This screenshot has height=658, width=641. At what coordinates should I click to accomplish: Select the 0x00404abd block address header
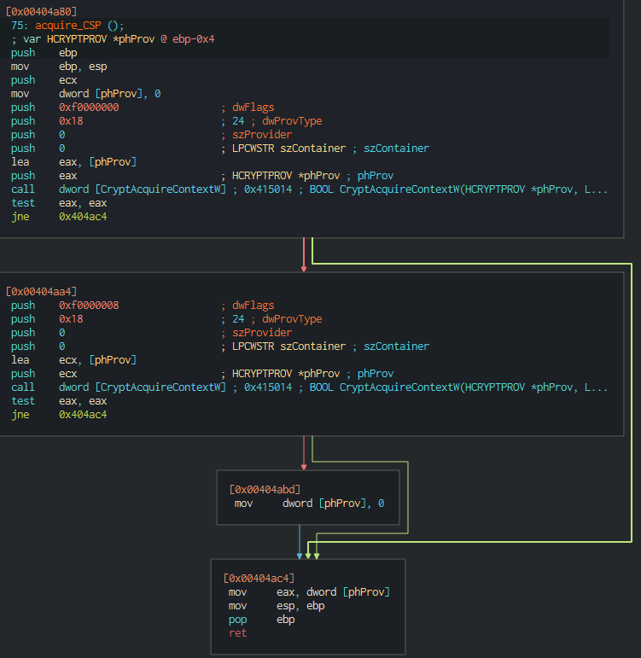265,490
